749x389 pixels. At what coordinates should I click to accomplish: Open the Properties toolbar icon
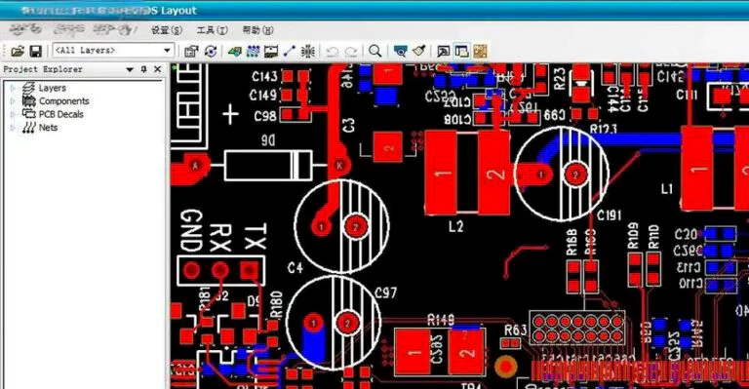click(191, 51)
